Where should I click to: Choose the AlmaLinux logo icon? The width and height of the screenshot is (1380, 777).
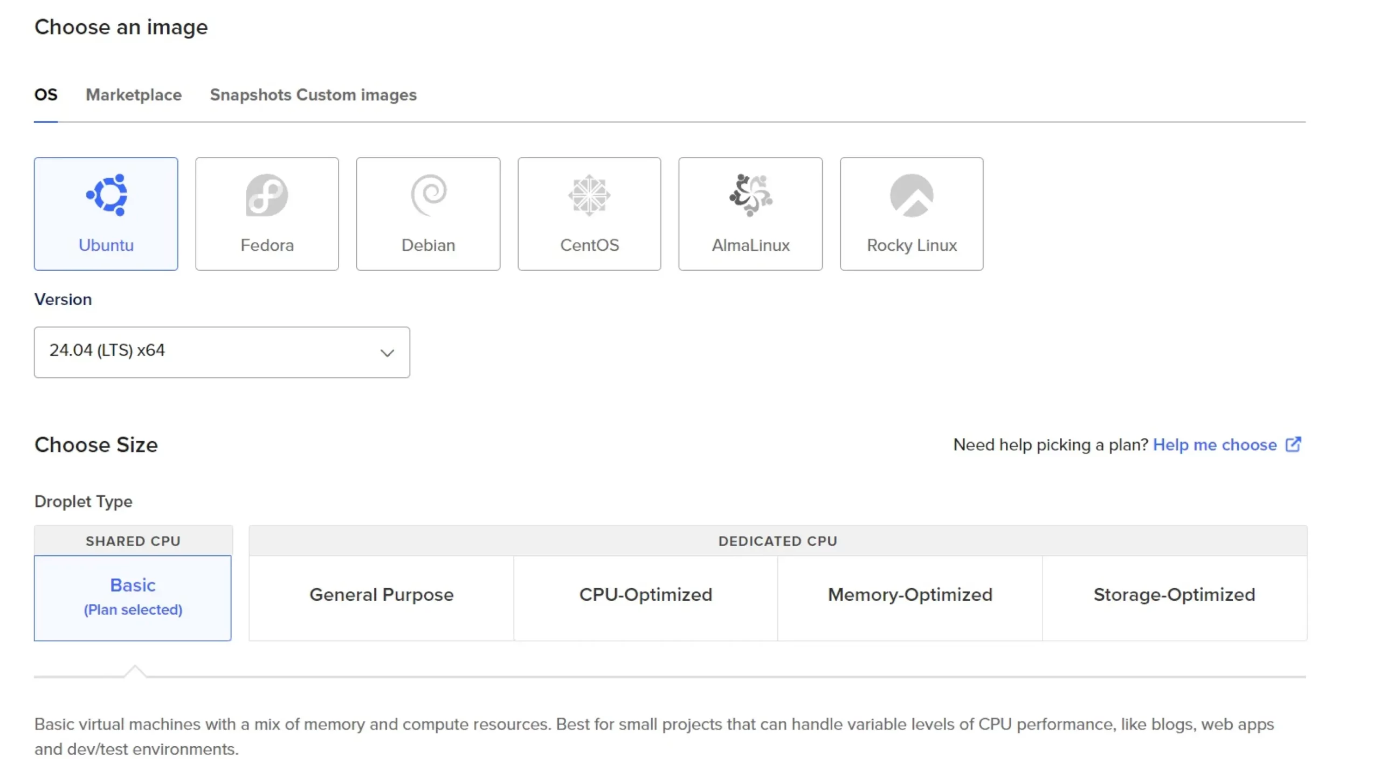click(x=750, y=195)
